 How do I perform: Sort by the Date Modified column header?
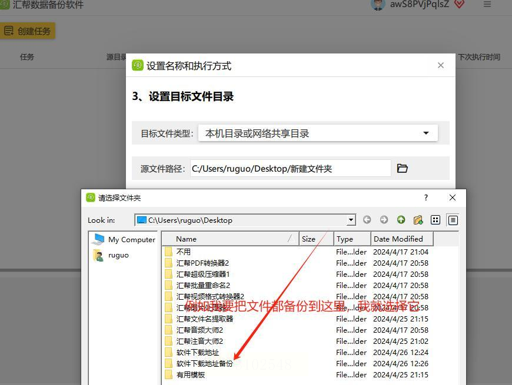click(x=402, y=239)
